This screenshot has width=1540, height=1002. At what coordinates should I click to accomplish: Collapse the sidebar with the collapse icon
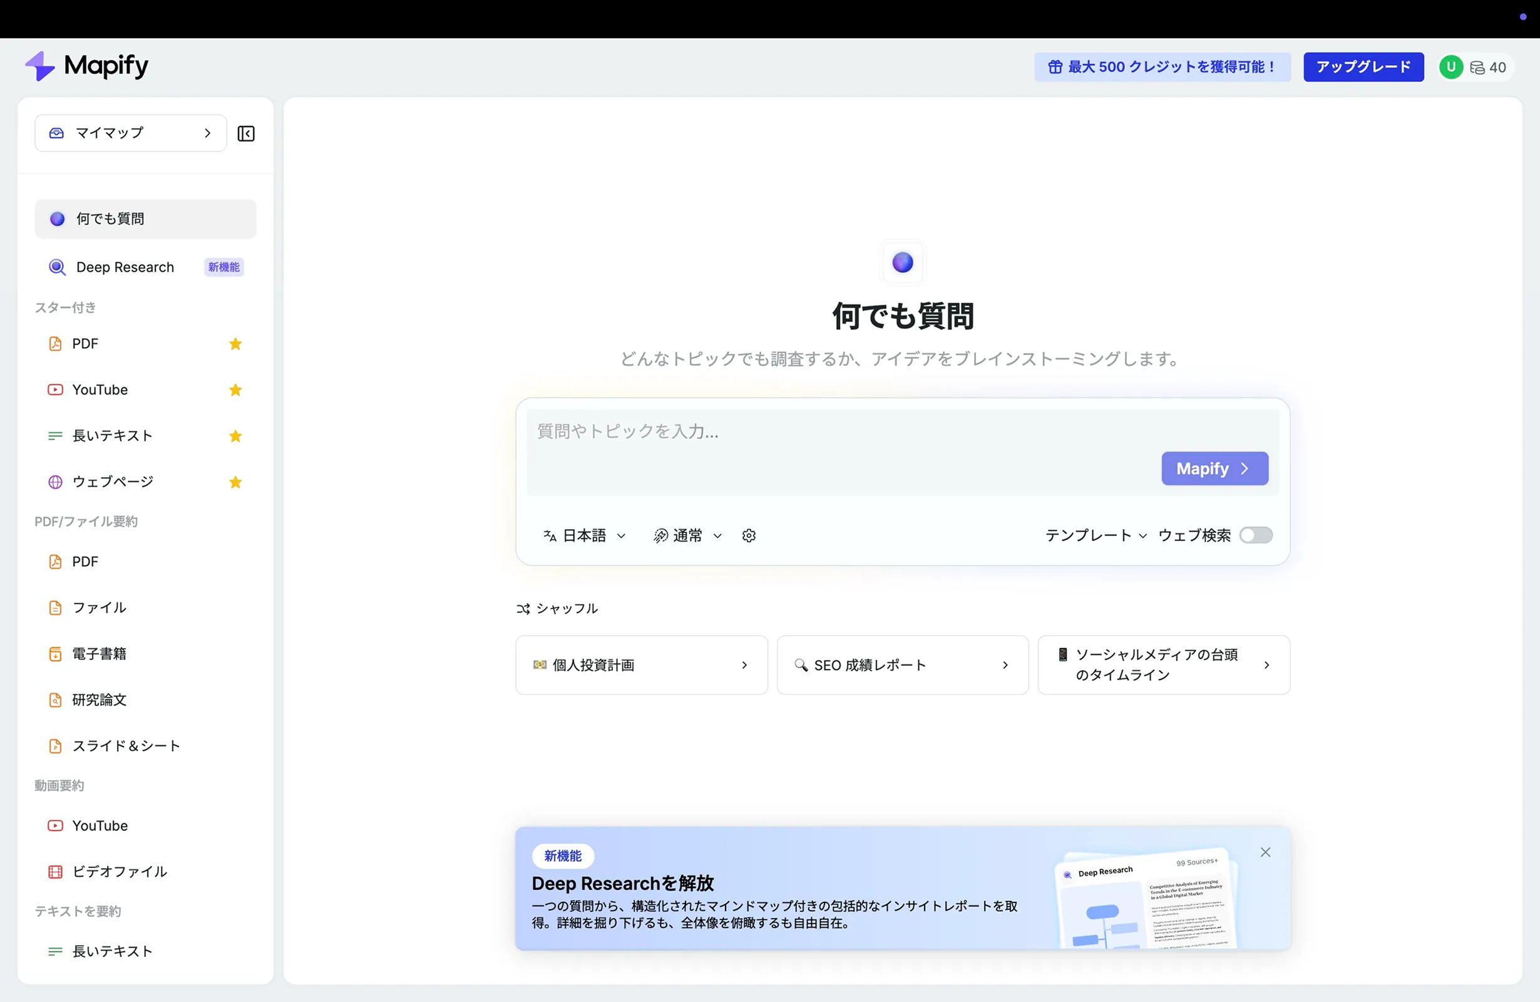pos(246,133)
